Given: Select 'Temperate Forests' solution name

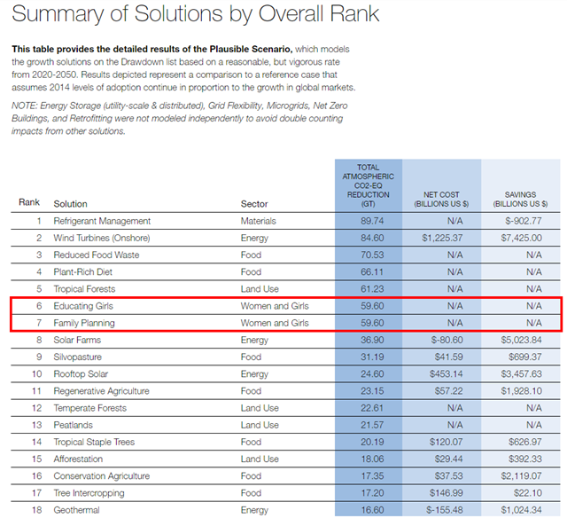Looking at the screenshot, I should (x=90, y=408).
